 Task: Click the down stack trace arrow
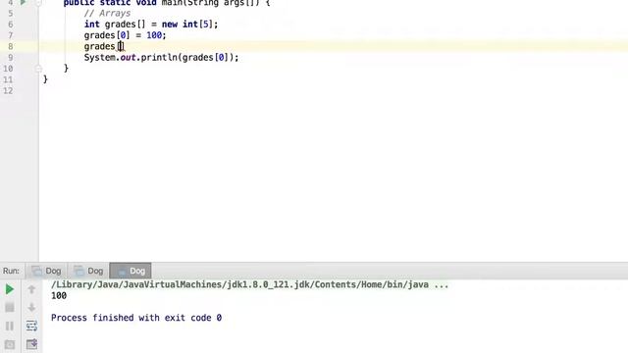tap(31, 307)
